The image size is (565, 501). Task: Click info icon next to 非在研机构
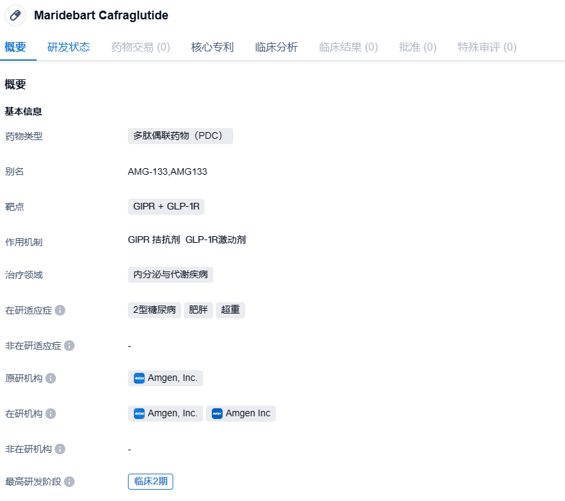pos(60,449)
